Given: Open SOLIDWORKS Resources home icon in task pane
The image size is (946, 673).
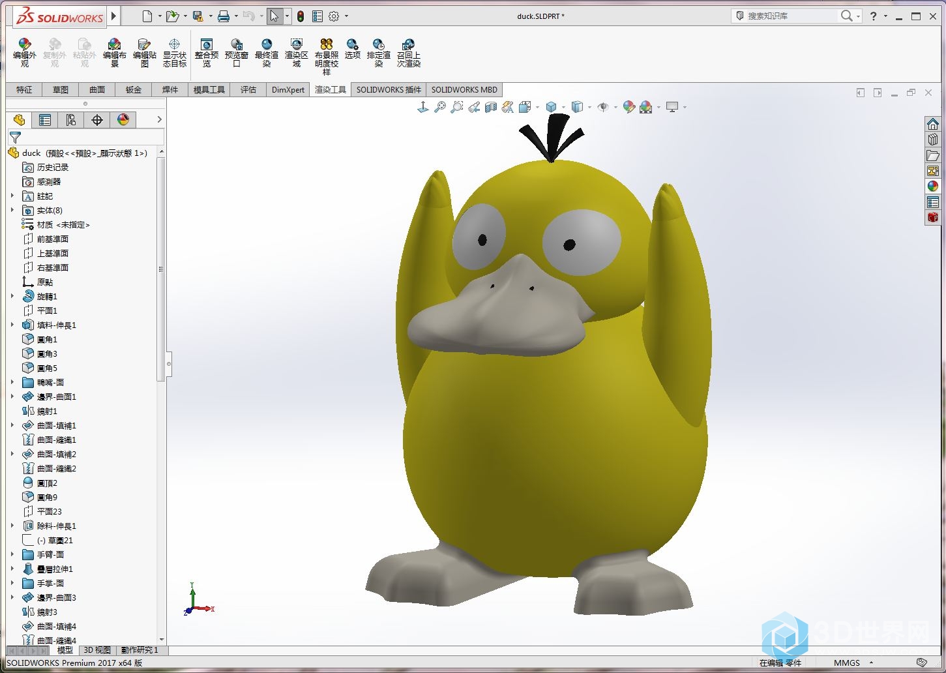Looking at the screenshot, I should pyautogui.click(x=933, y=124).
